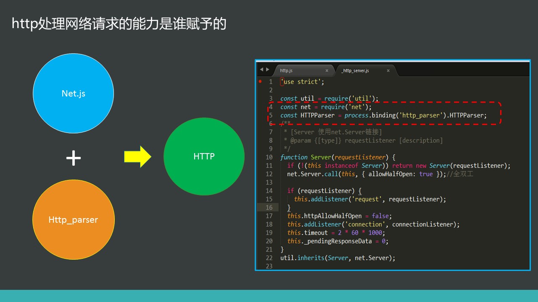Click the @param requestListener comment line

(x=363, y=141)
